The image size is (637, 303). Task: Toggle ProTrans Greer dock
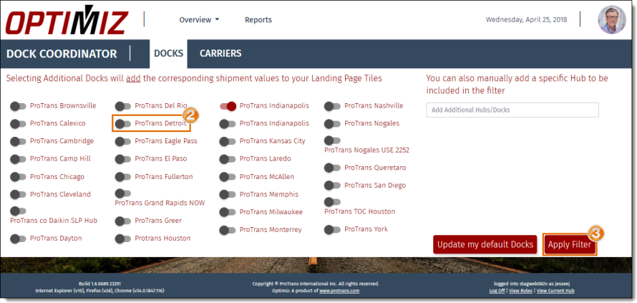[122, 221]
